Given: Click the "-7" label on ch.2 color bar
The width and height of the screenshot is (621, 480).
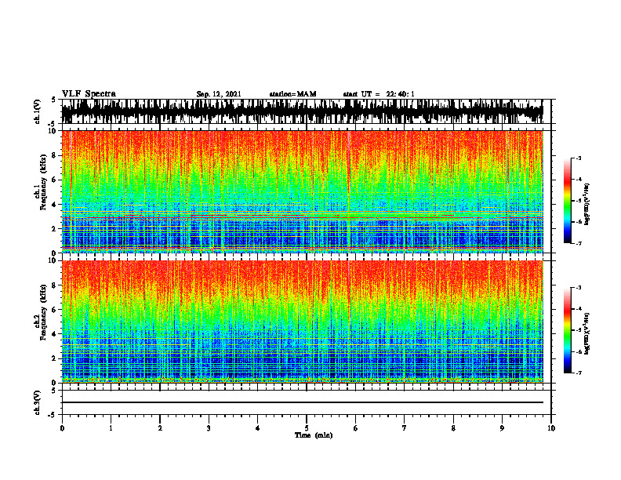Looking at the screenshot, I should click(x=579, y=373).
